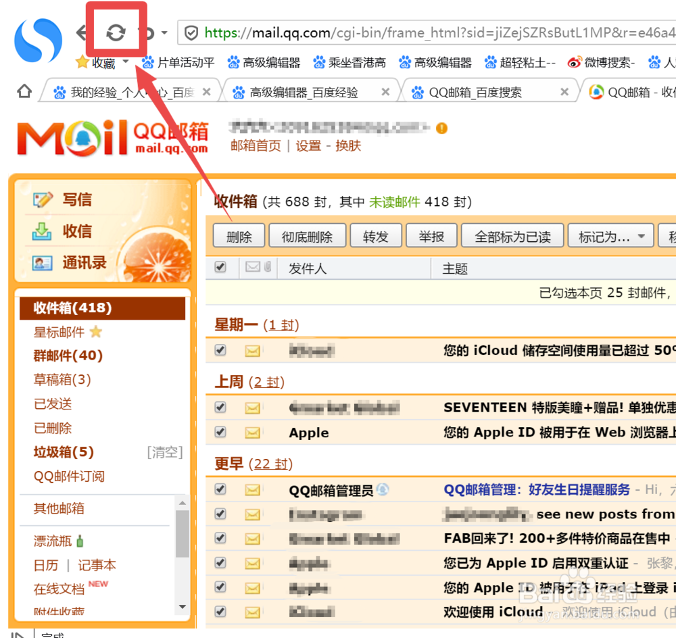Click the 转发 button
The image size is (676, 638).
(376, 236)
